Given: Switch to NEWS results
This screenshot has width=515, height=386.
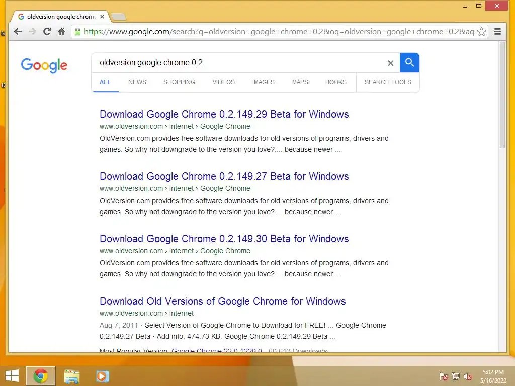Looking at the screenshot, I should pyautogui.click(x=137, y=82).
